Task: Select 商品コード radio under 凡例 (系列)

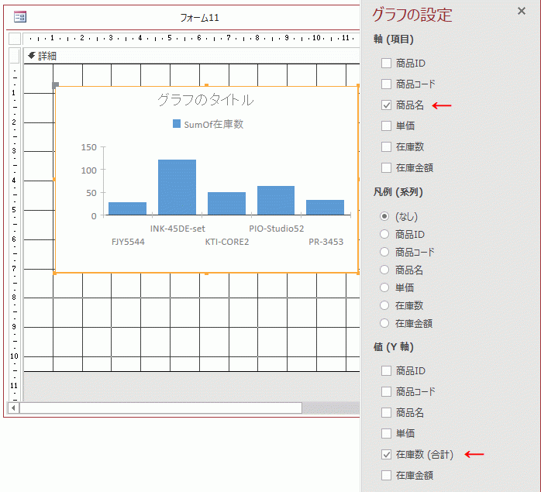Action: (384, 252)
